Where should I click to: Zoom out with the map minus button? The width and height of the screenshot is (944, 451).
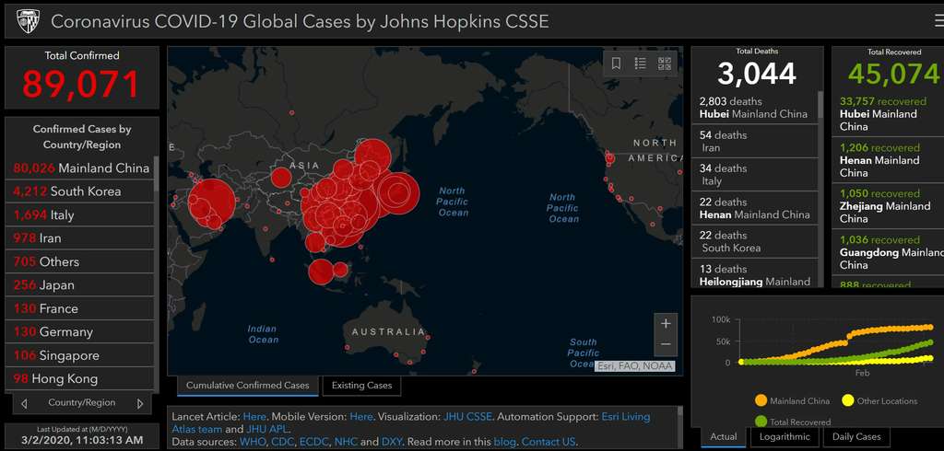click(666, 344)
